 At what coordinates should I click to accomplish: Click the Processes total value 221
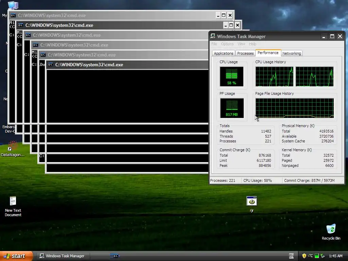click(268, 141)
